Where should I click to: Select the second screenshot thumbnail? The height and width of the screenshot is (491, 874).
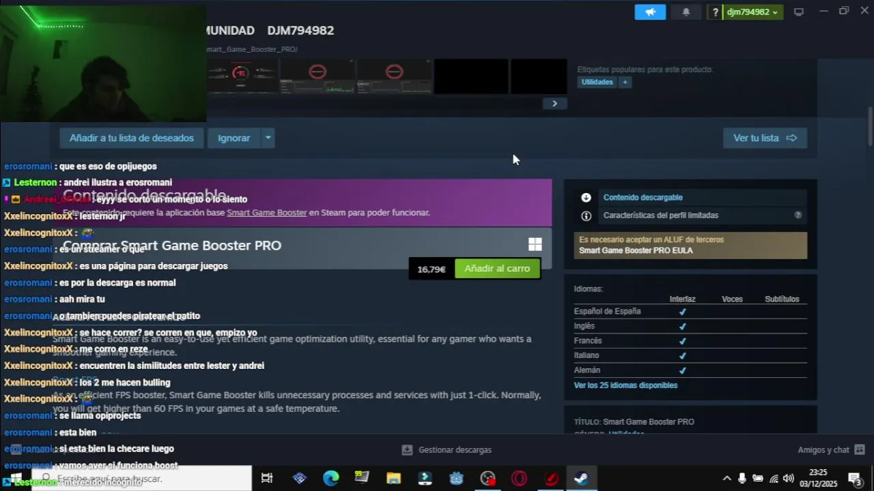coord(318,76)
